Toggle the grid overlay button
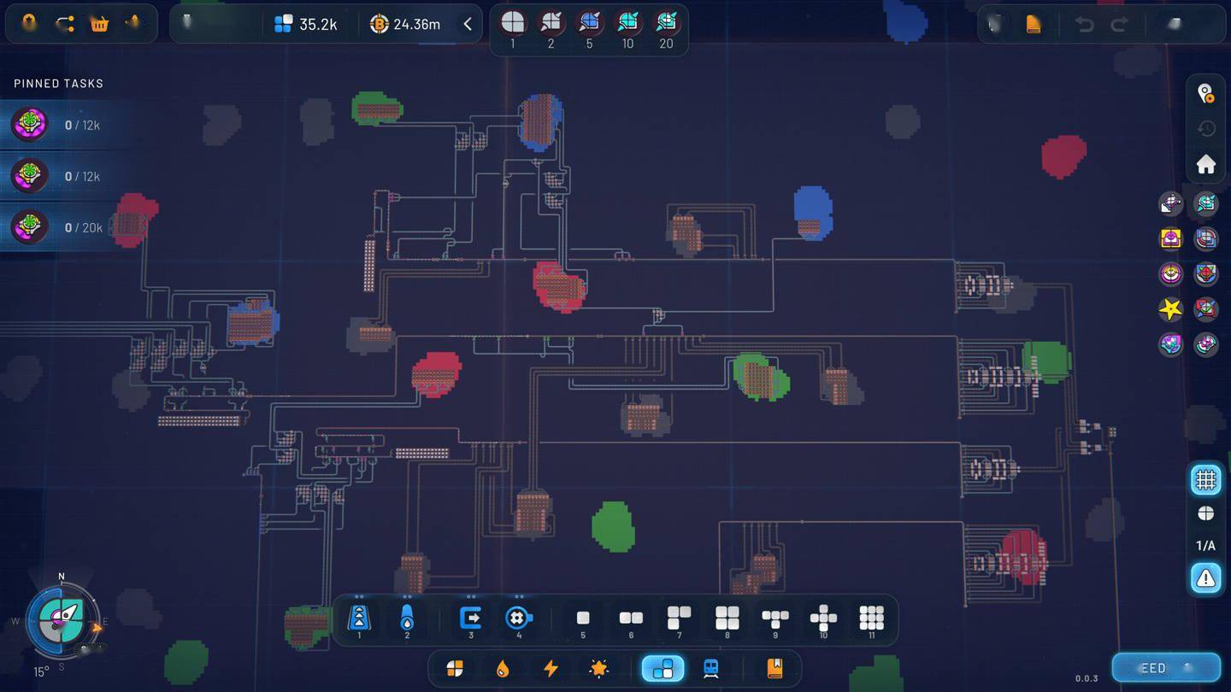Viewport: 1231px width, 692px height. 1205,480
